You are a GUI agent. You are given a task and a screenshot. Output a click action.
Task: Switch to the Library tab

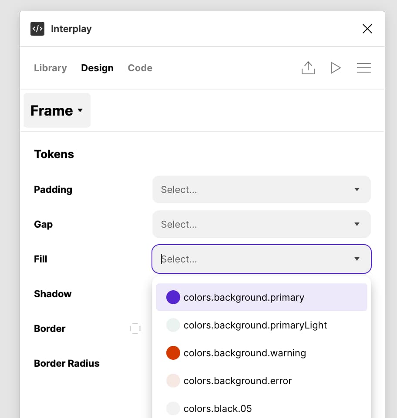(50, 68)
